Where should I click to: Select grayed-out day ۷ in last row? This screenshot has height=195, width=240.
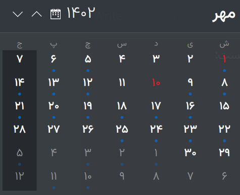point(190,176)
